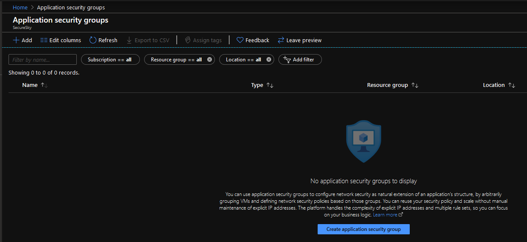Click Create application security group

364,229
